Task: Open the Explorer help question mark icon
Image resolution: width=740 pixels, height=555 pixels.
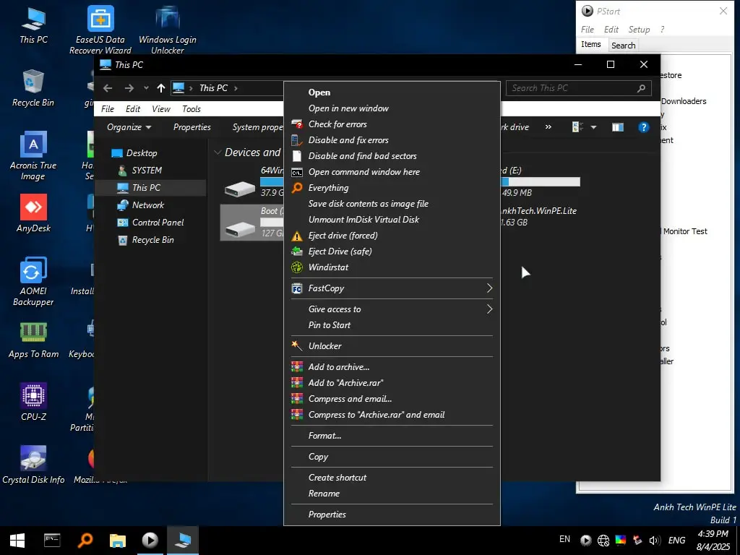Action: pyautogui.click(x=643, y=127)
